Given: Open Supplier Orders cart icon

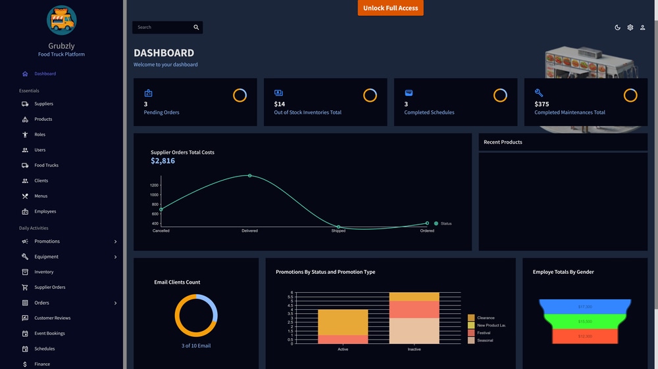Looking at the screenshot, I should pyautogui.click(x=25, y=288).
